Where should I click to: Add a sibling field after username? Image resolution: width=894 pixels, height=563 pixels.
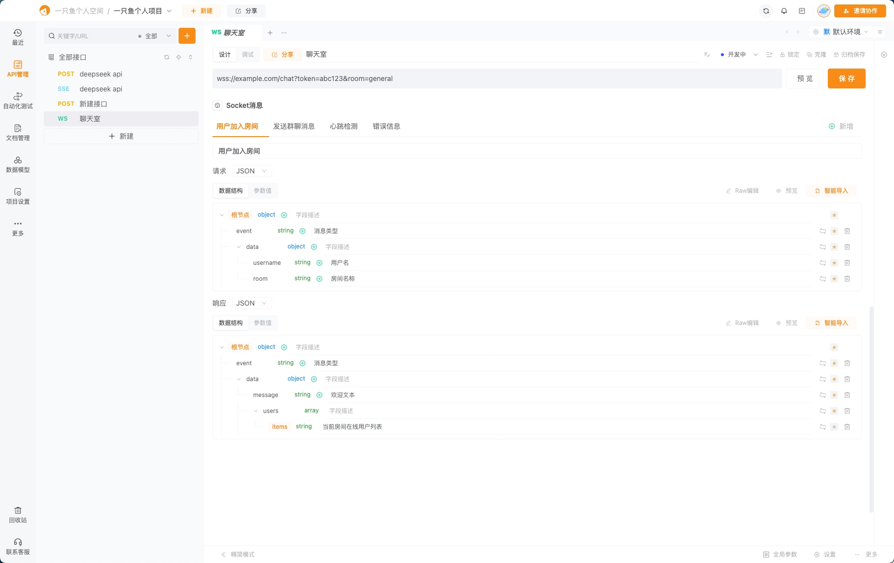point(319,263)
